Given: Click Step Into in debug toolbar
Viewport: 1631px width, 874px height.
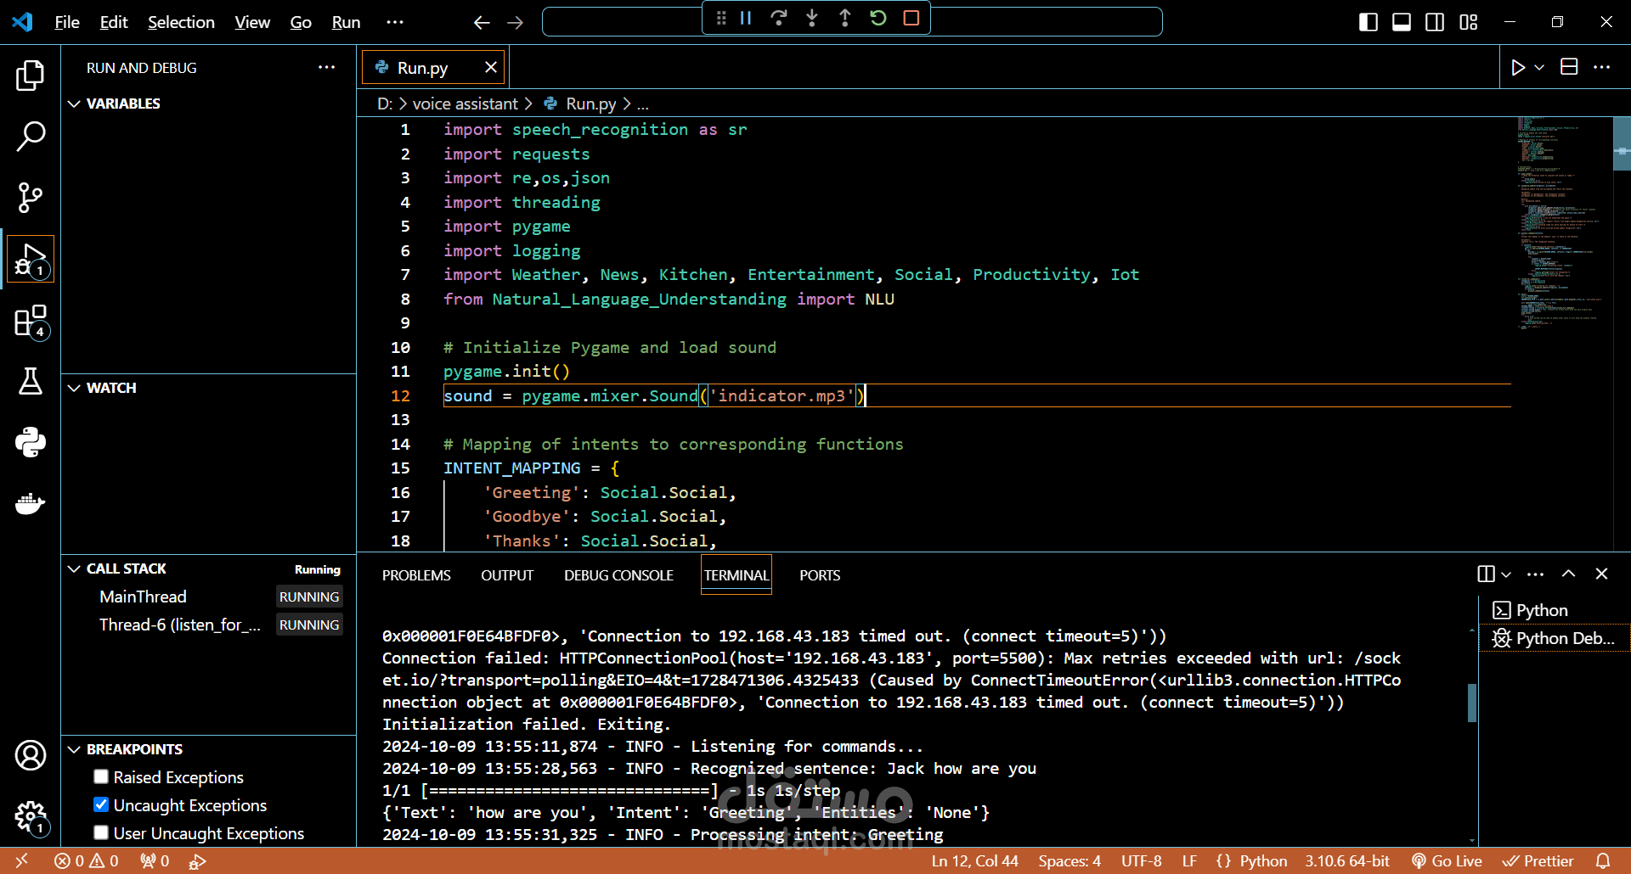Looking at the screenshot, I should pyautogui.click(x=812, y=18).
